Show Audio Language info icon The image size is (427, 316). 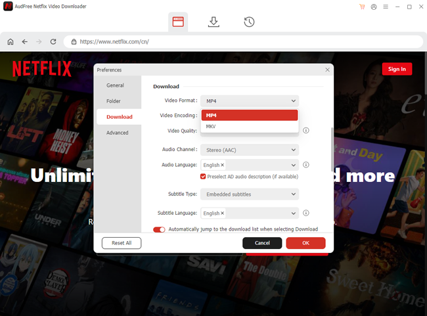[x=306, y=165]
